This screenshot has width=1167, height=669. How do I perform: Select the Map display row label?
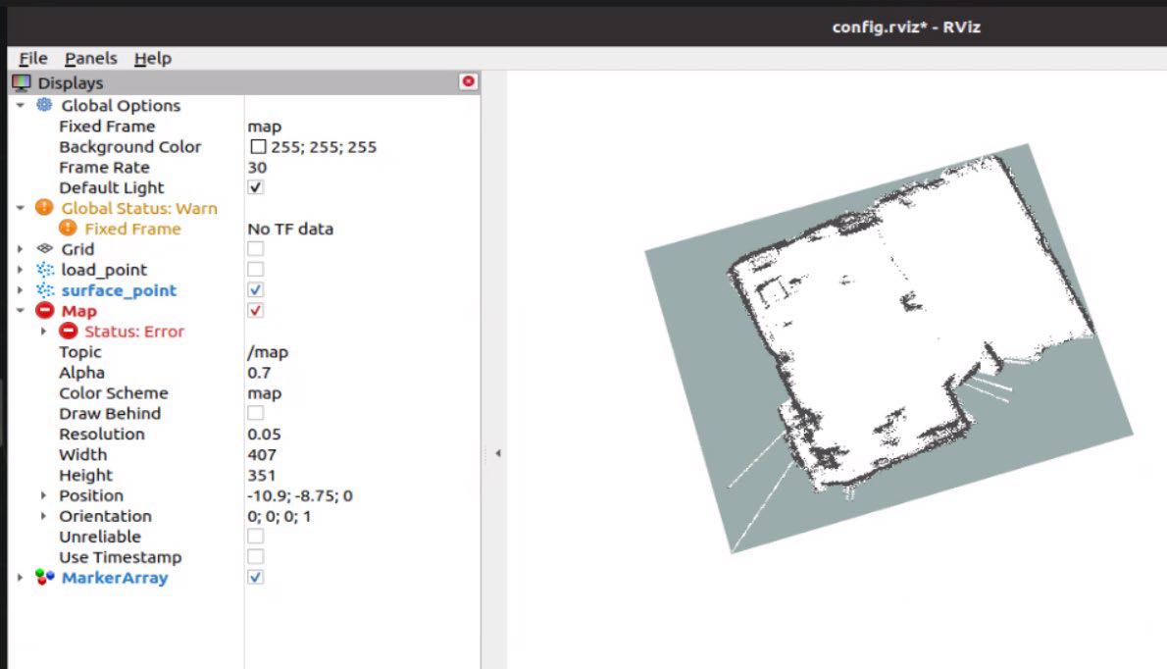point(78,311)
